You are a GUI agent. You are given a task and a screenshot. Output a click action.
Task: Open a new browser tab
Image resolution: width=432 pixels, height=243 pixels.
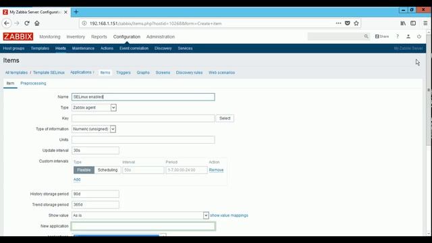click(x=76, y=12)
